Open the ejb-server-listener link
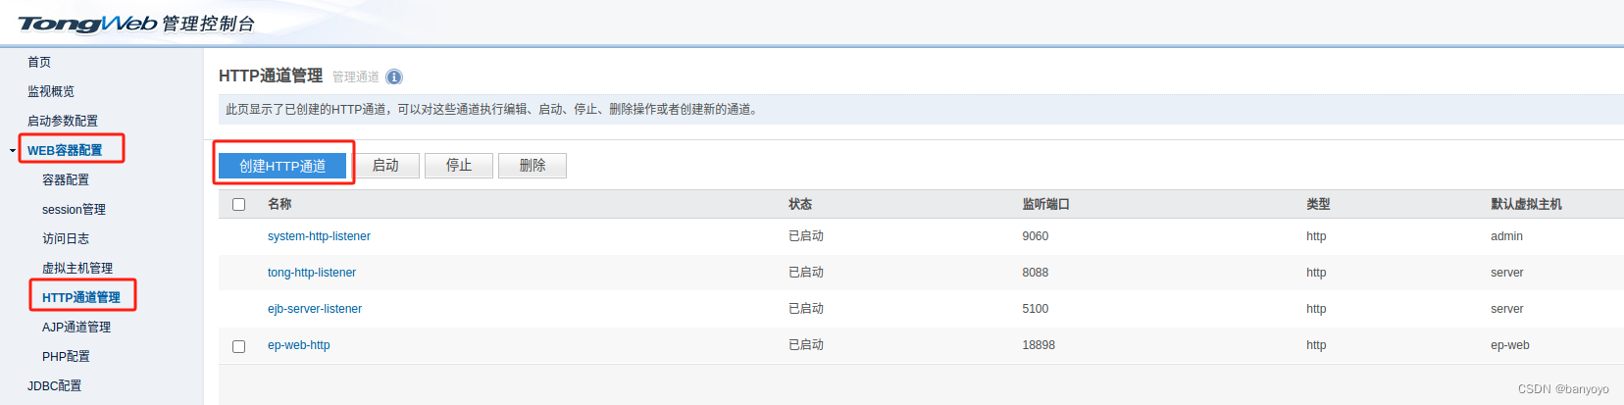Viewport: 1624px width, 405px height. pyautogui.click(x=315, y=309)
